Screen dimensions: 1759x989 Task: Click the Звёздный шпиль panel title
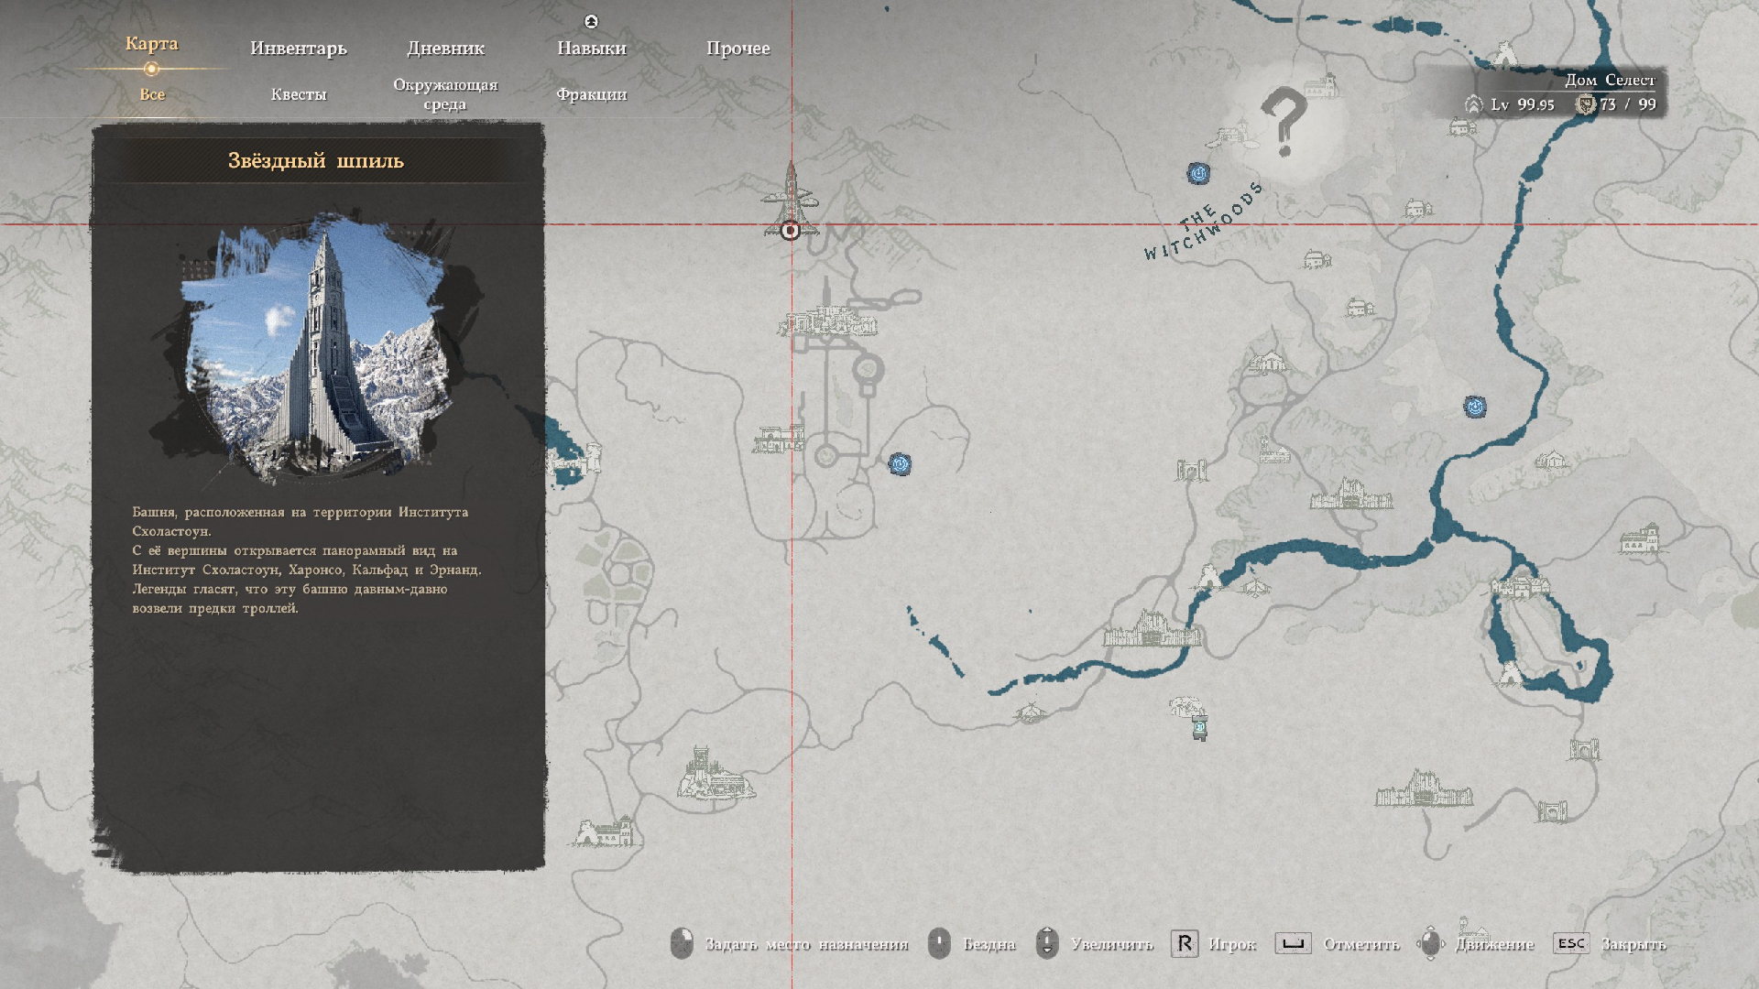point(316,160)
